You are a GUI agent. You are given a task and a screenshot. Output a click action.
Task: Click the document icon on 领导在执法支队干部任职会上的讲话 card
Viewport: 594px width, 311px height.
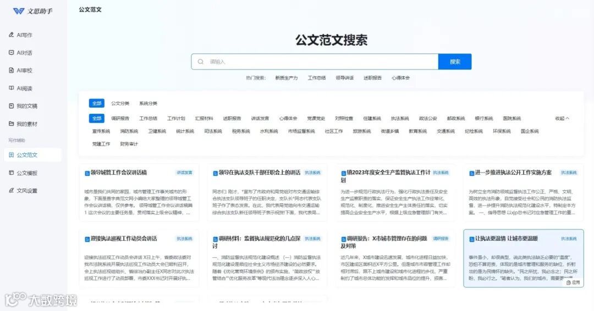tap(215, 173)
